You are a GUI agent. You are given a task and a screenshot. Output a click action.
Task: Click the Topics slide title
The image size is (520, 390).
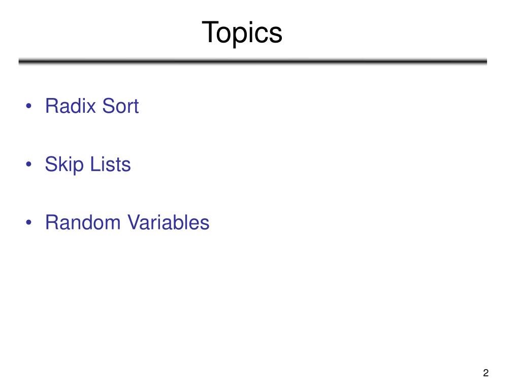[242, 32]
